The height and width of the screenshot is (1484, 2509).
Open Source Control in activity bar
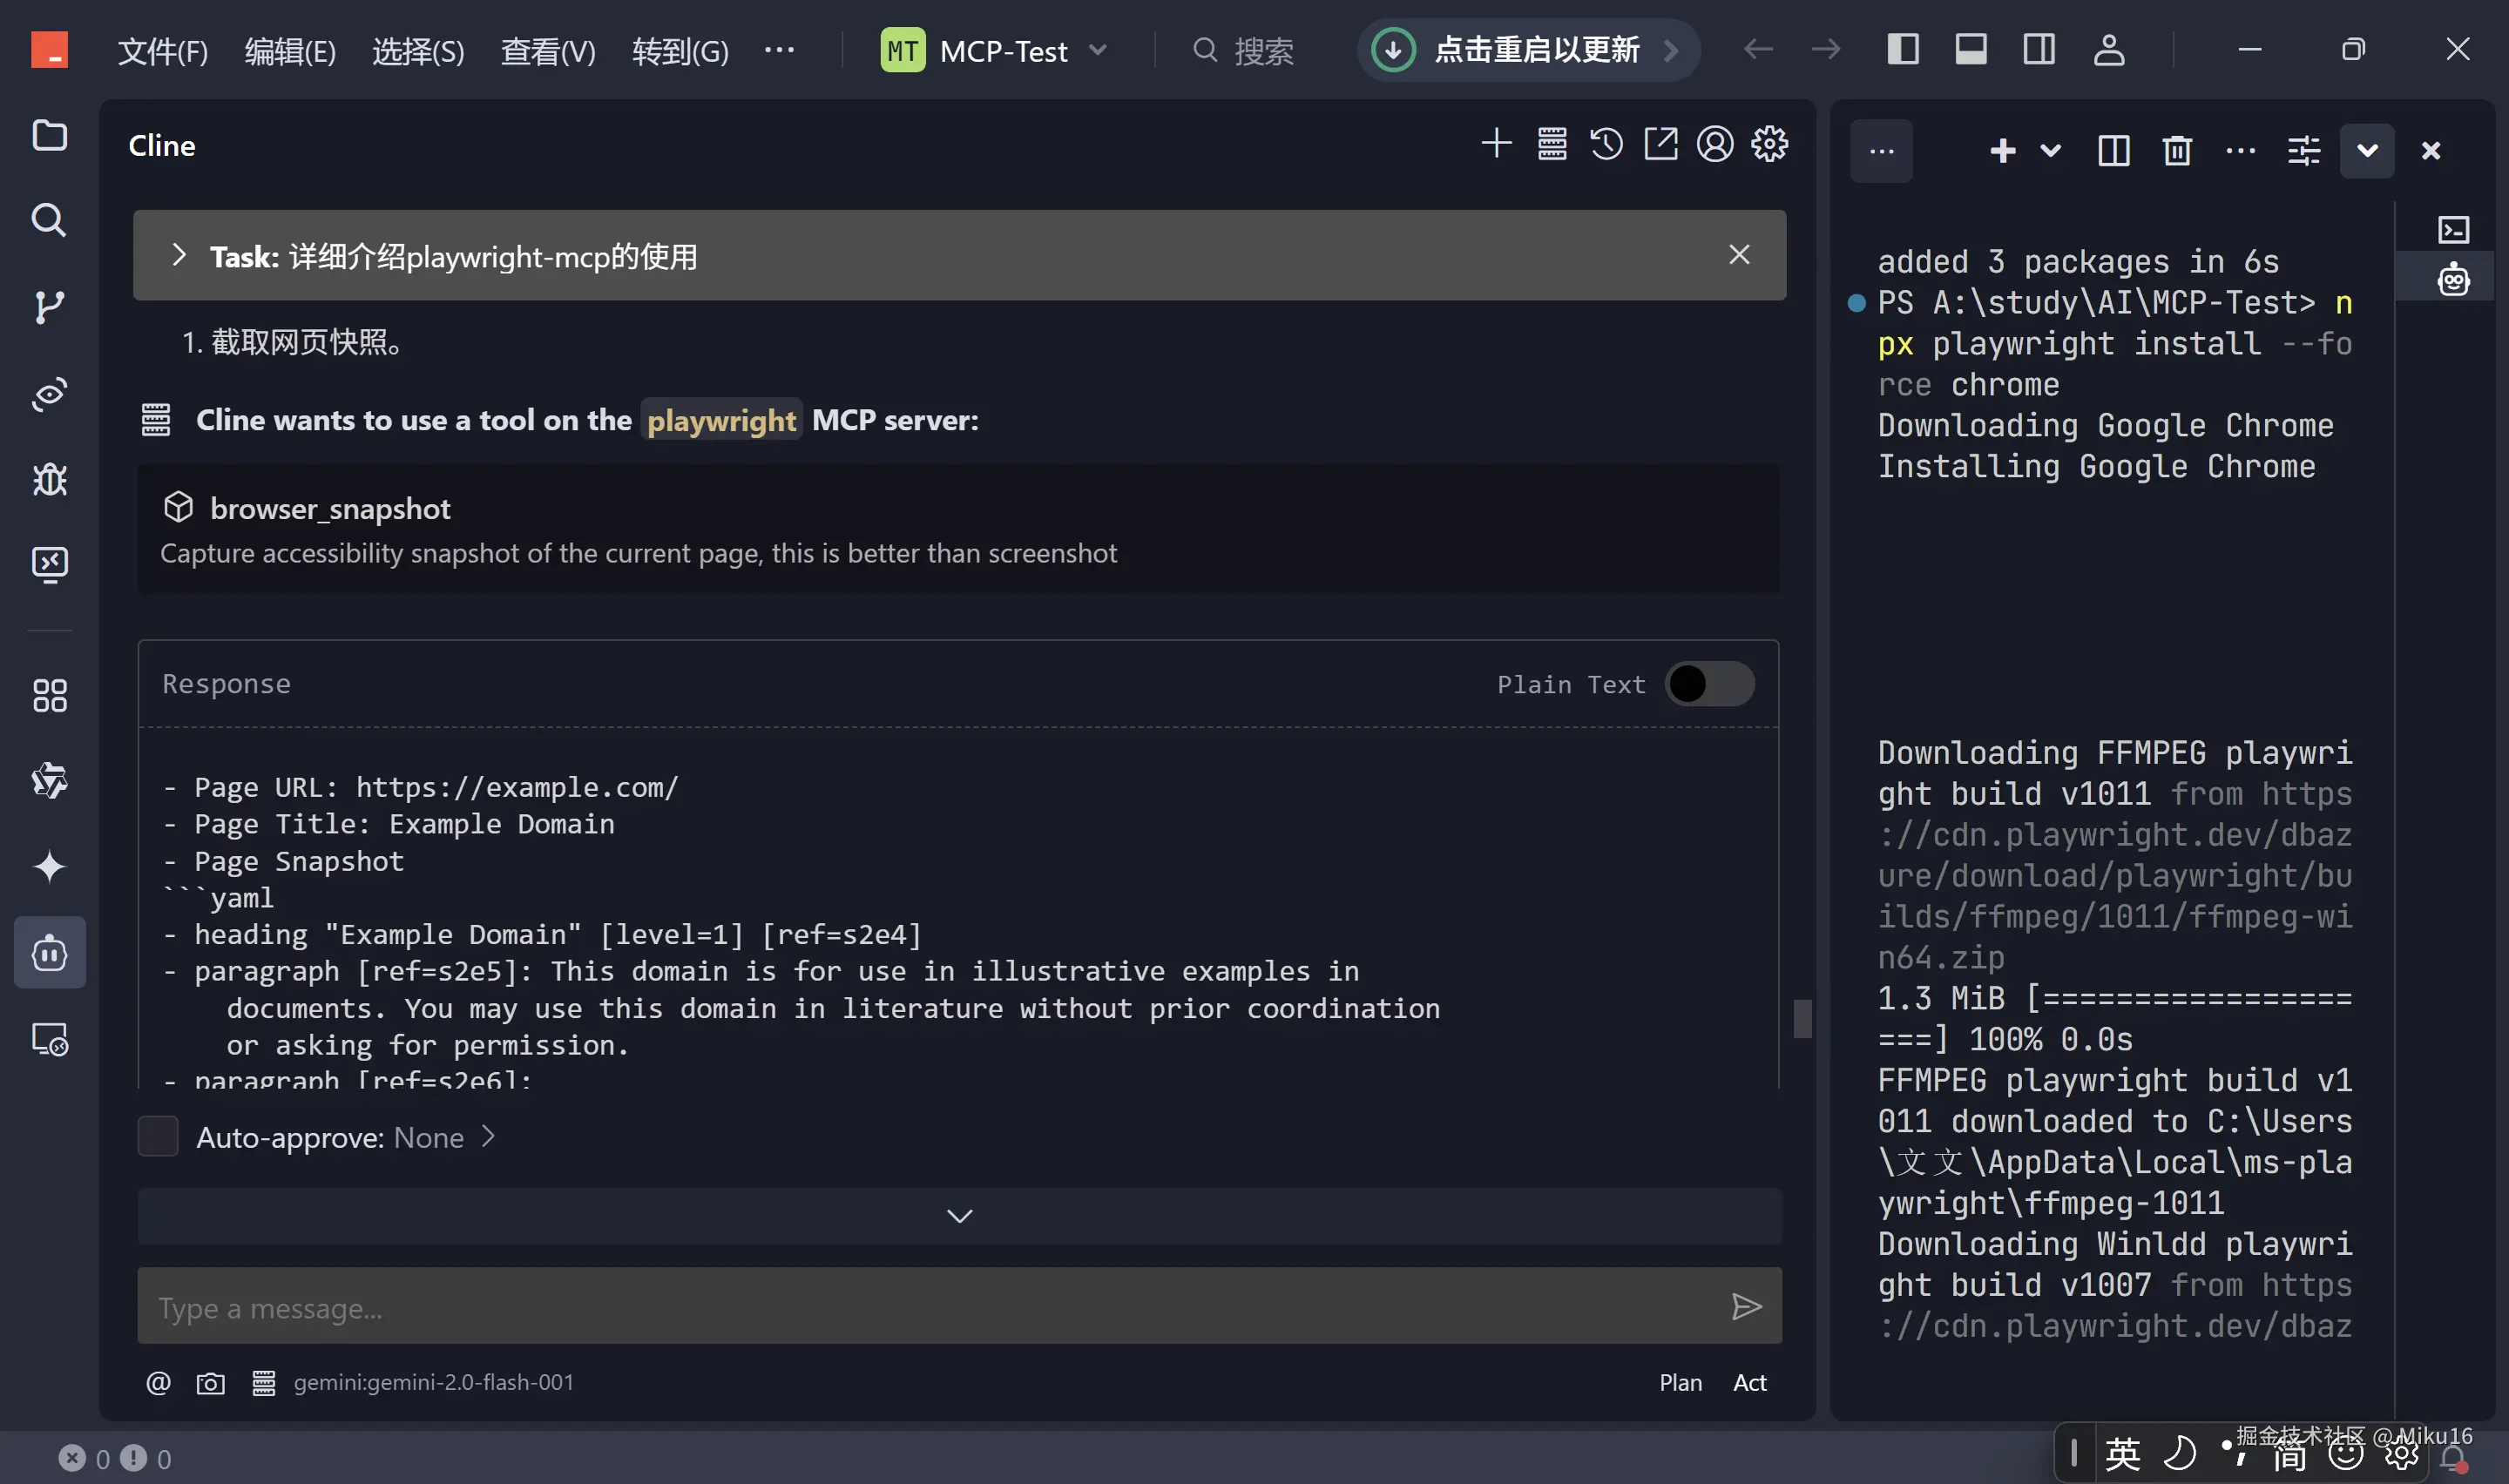(49, 307)
